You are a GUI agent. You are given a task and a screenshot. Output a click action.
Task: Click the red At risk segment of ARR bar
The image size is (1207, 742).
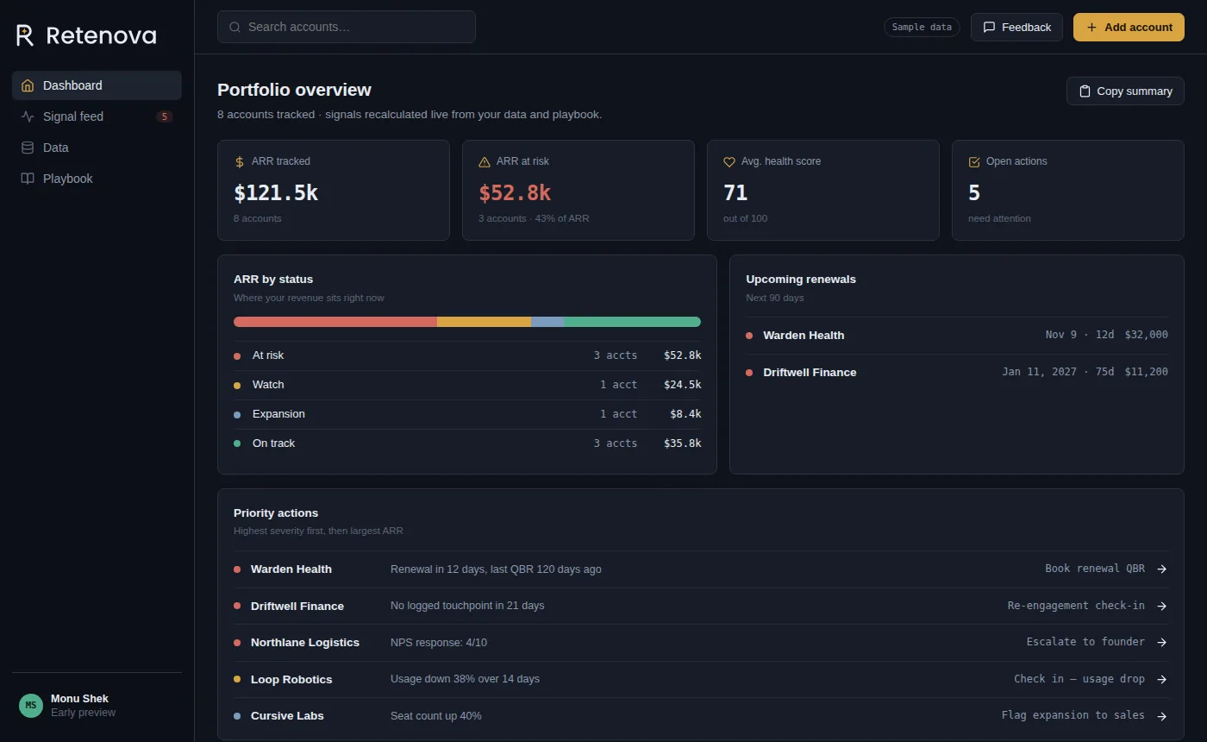pyautogui.click(x=335, y=322)
